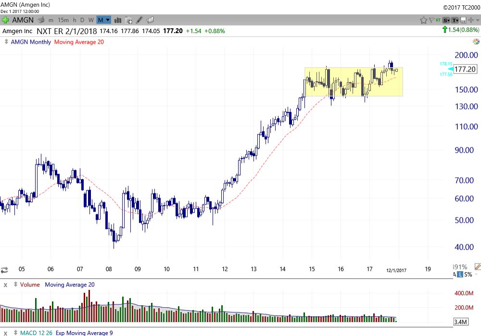Open the M monthly timeframe dropdown
Image resolution: width=481 pixels, height=336 pixels.
click(x=103, y=20)
